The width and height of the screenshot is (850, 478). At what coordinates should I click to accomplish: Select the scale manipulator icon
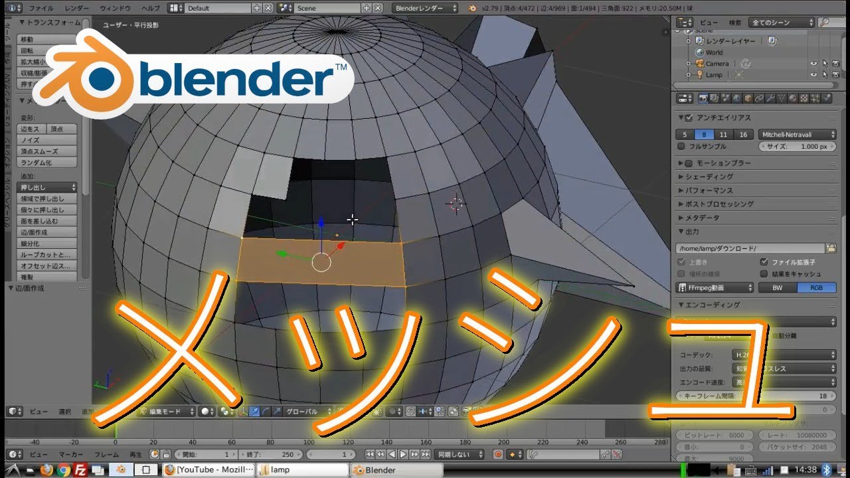pyautogui.click(x=277, y=412)
